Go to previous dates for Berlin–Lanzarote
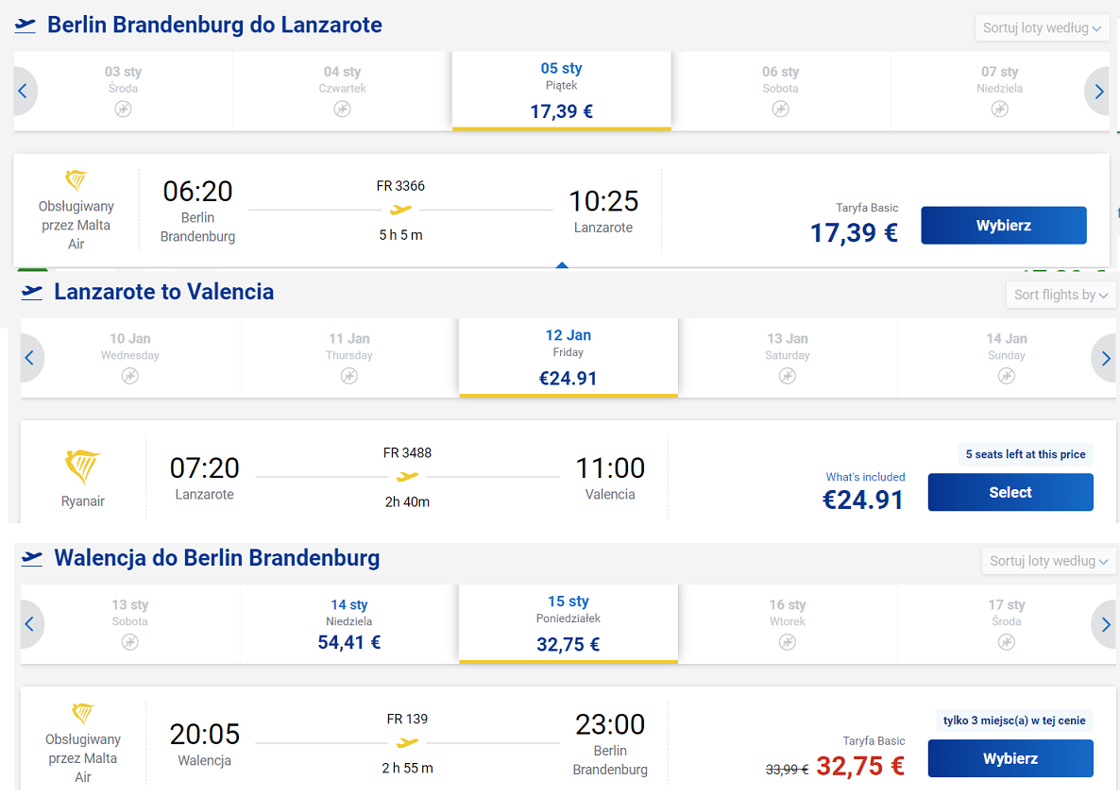The height and width of the screenshot is (797, 1120). (x=24, y=92)
